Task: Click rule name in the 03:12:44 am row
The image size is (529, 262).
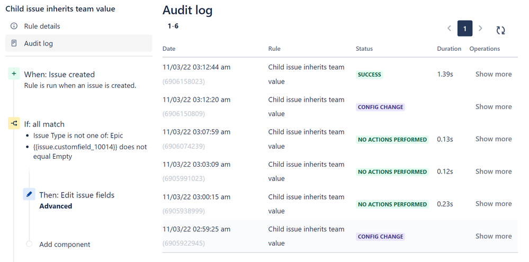Action: pyautogui.click(x=307, y=74)
